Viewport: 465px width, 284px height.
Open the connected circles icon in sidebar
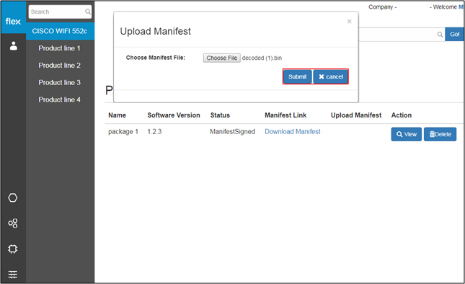(13, 223)
